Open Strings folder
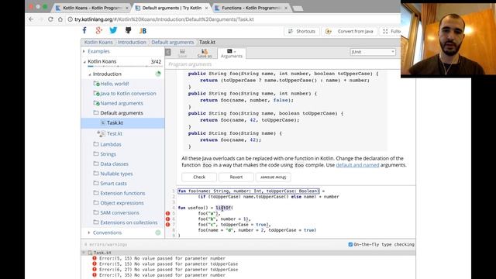The image size is (496, 279). [x=108, y=154]
